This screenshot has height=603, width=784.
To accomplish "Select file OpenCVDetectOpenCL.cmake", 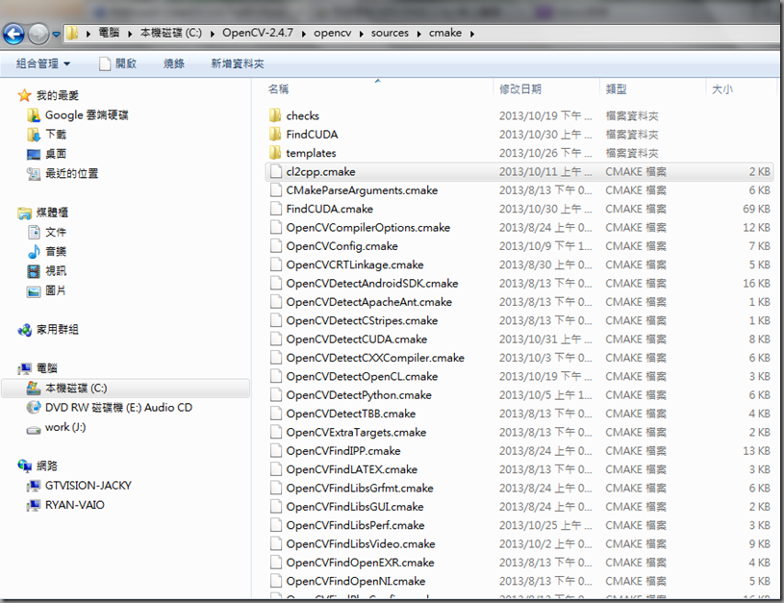I will pyautogui.click(x=362, y=376).
